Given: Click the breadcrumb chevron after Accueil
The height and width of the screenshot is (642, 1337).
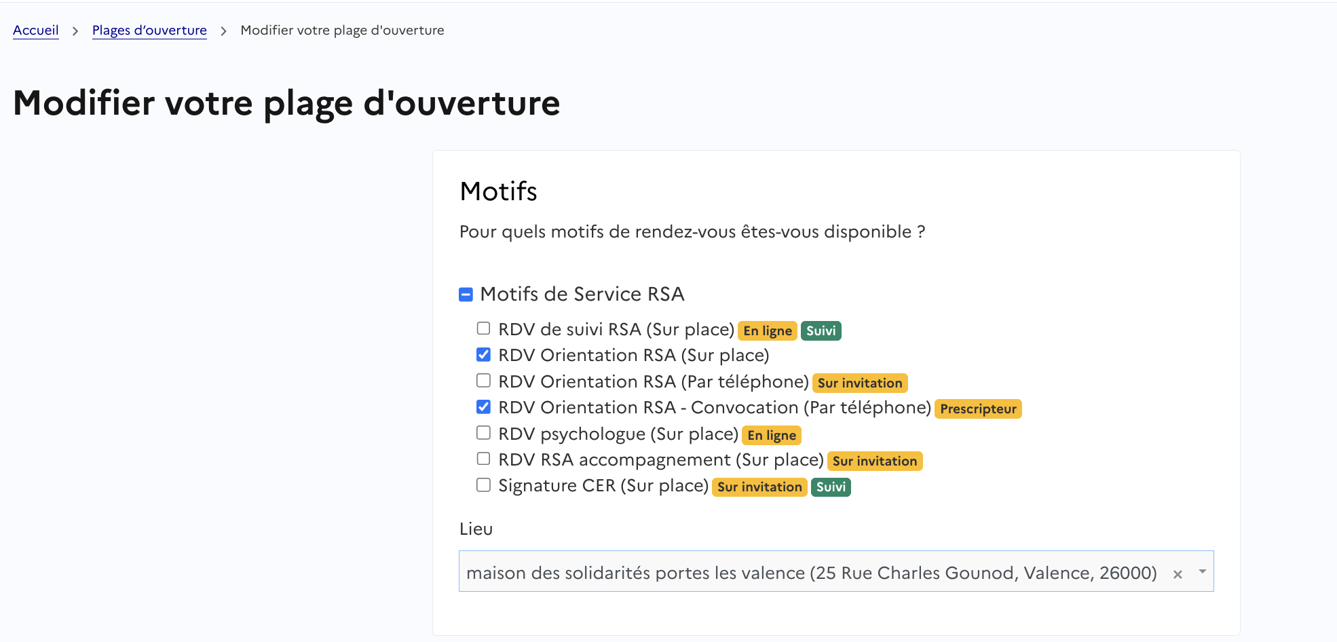Looking at the screenshot, I should pos(75,31).
